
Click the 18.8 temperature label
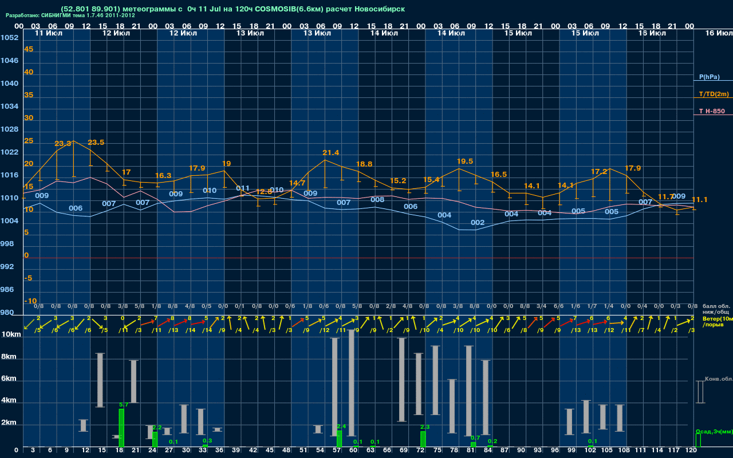pos(364,164)
